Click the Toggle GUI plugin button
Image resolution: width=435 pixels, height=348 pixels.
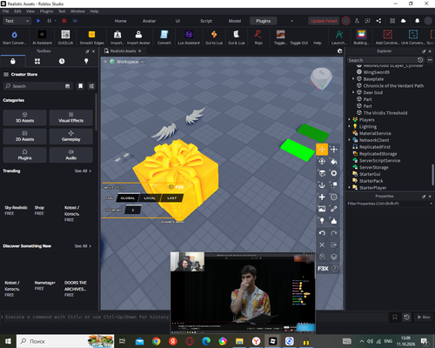(x=298, y=43)
